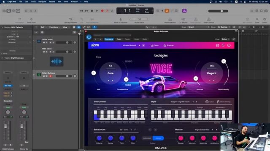Viewport: 270px width, 151px height.
Task: Click the Master Saturate knob
Action: pos(192,138)
